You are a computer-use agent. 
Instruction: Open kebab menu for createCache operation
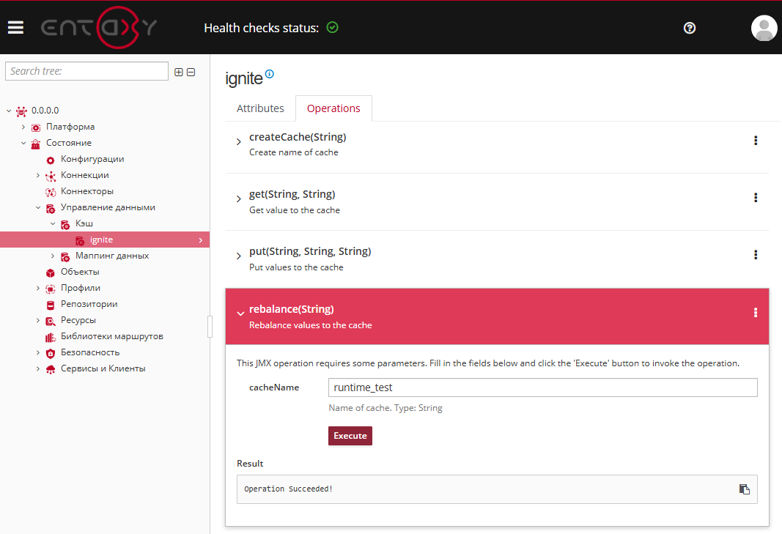coord(756,141)
